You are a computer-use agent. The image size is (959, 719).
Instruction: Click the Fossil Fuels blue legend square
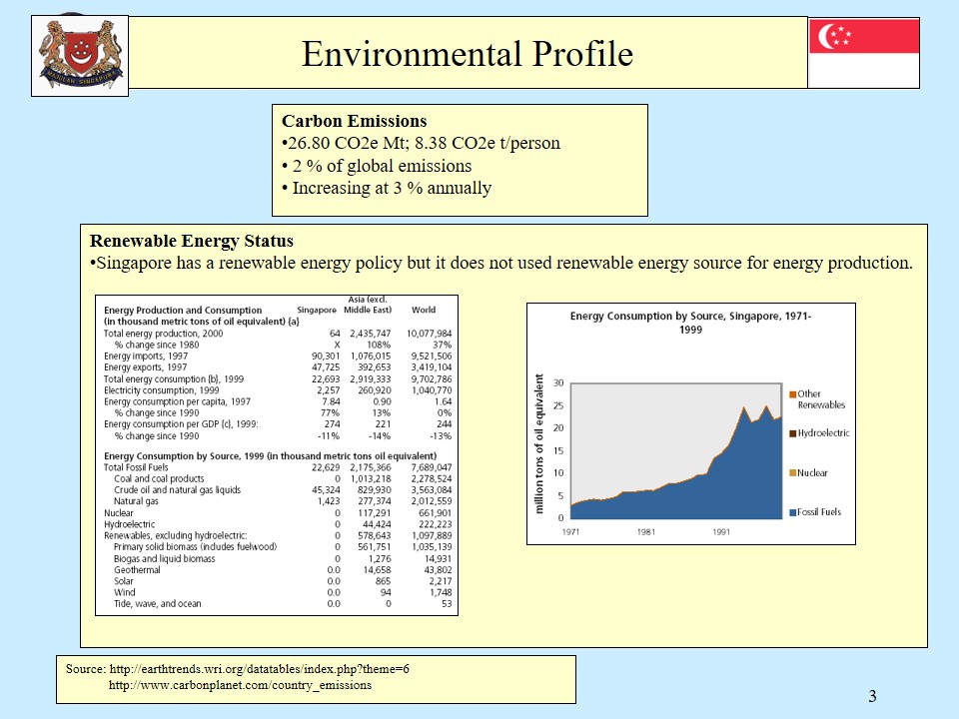793,512
